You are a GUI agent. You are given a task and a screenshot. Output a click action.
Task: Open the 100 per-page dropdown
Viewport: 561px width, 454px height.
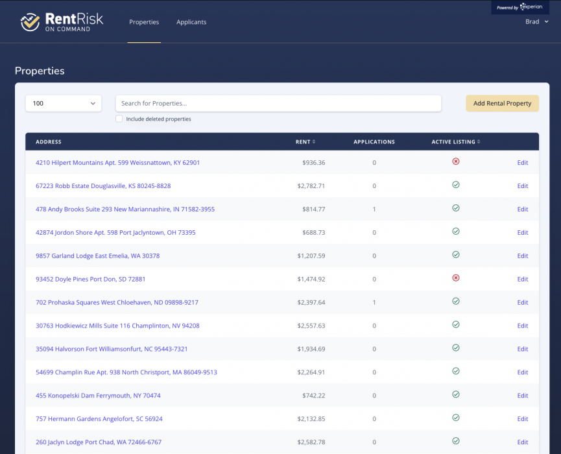64,103
